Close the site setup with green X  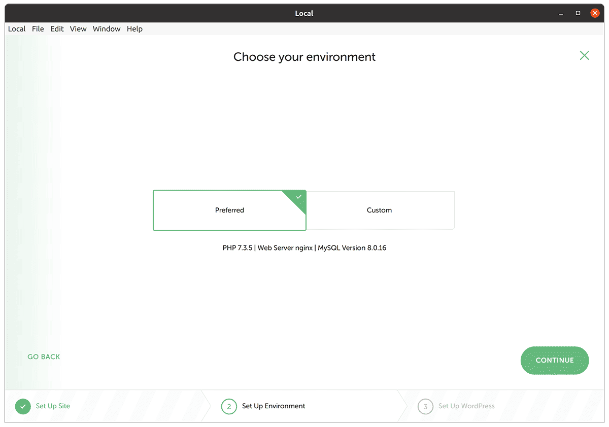pyautogui.click(x=585, y=56)
